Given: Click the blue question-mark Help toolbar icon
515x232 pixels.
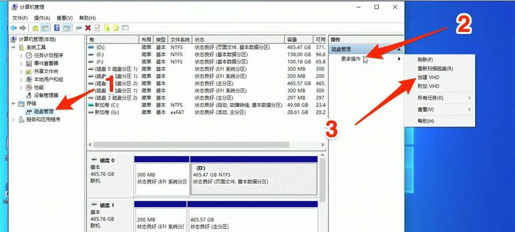Looking at the screenshot, I should [x=57, y=28].
